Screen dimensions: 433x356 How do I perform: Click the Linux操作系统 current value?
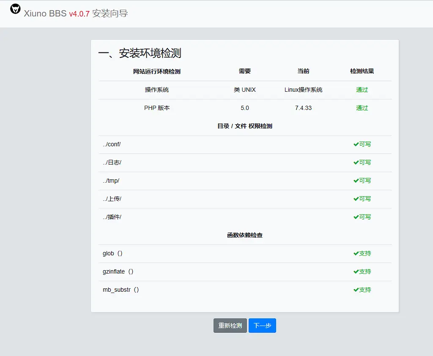(x=303, y=90)
